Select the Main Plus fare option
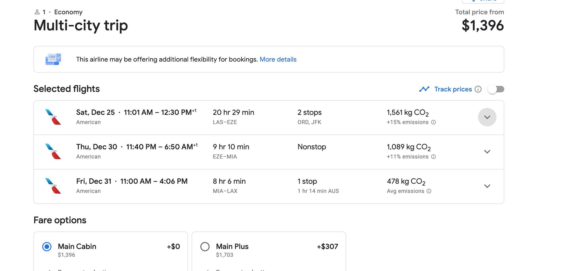The height and width of the screenshot is (271, 575). 205,247
